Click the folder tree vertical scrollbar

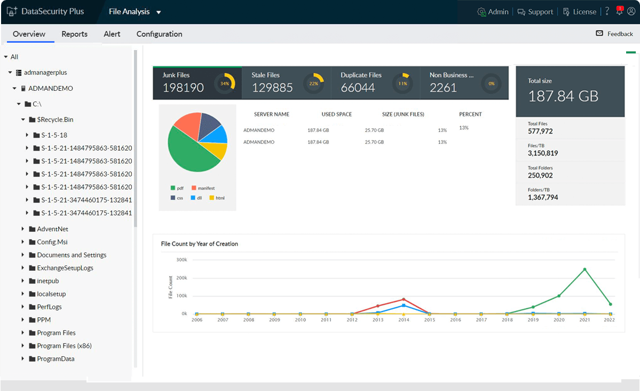(135, 139)
